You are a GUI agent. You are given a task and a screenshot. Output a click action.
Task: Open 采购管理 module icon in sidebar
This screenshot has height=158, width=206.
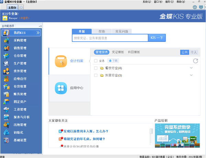6,41
